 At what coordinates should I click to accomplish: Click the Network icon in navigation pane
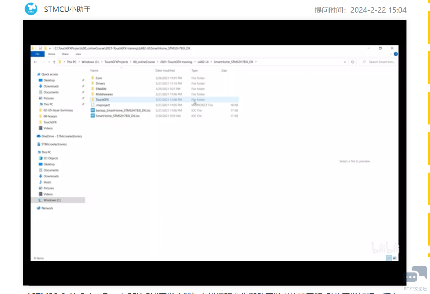[39, 208]
